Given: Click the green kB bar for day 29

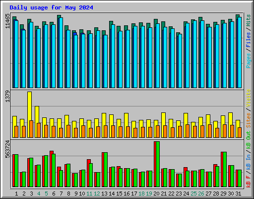Looking at the screenshot, I should pos(225,170).
